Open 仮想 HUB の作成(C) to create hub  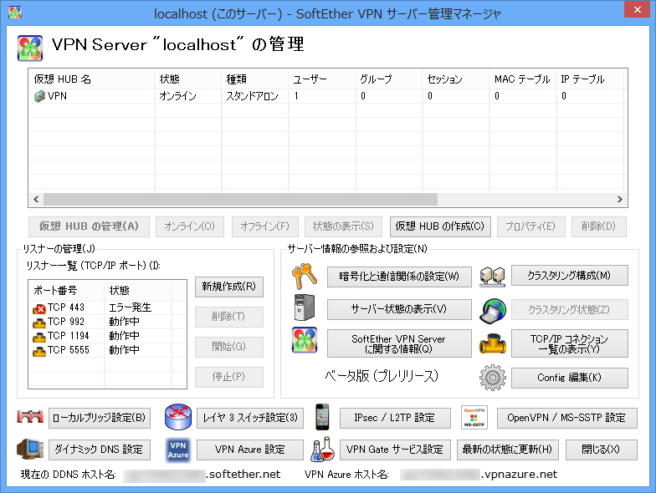point(440,226)
